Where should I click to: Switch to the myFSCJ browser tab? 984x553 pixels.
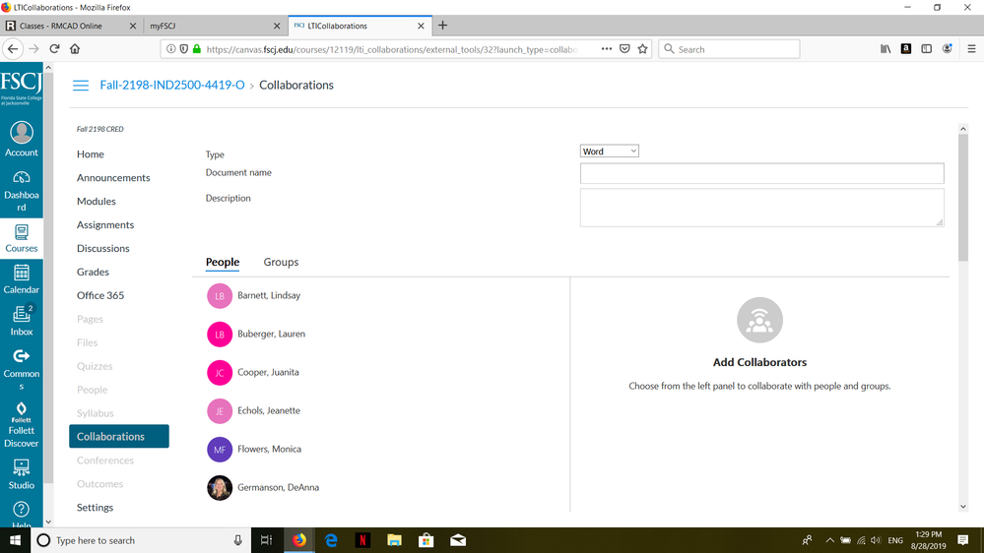[x=207, y=26]
